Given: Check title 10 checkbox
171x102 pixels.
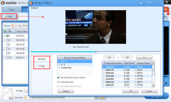Looking at the screenshot, I should pos(8,58).
